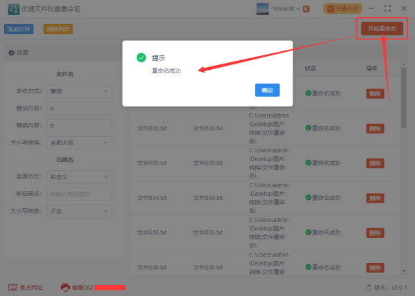The width and height of the screenshot is (415, 296).
Task: Delete the 文件B04.txt row
Action: (375, 198)
